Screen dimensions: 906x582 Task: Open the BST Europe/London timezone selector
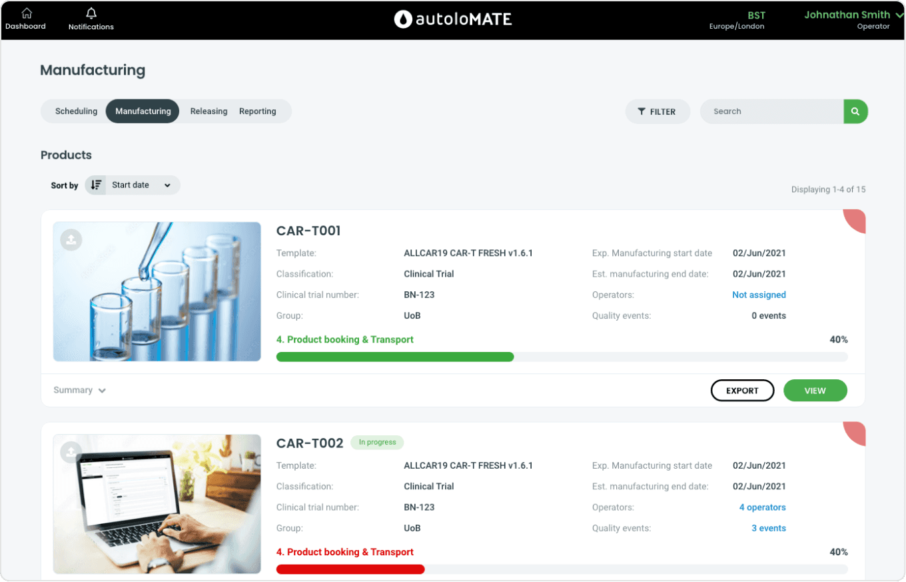(737, 20)
